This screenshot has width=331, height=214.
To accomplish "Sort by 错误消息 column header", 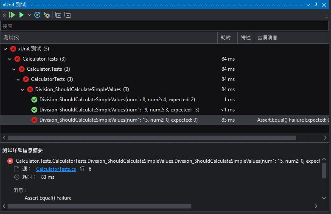I will coord(291,38).
